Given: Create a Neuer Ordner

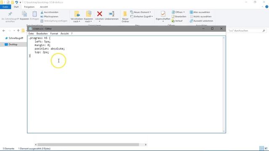Looking at the screenshot, I should pos(125,17).
